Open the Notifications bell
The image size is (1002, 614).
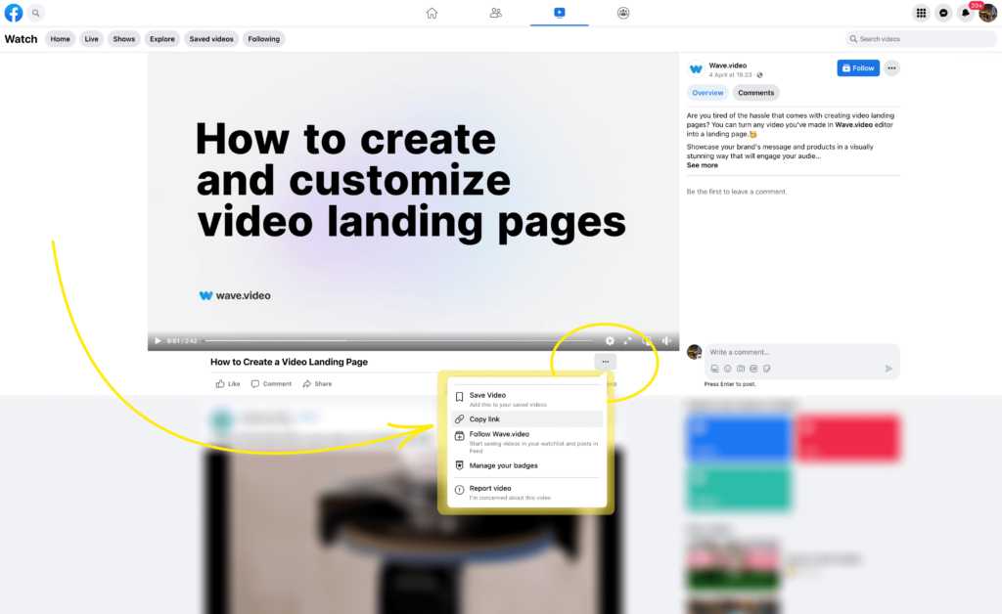click(966, 13)
